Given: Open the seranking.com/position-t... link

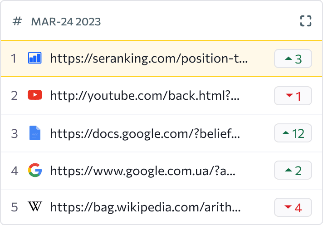Looking at the screenshot, I should (x=149, y=59).
